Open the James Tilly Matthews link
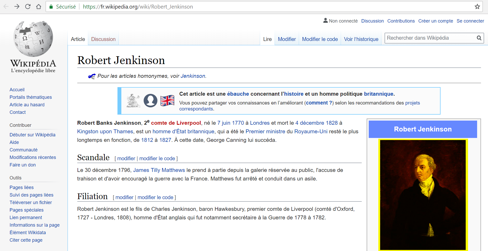The width and height of the screenshot is (488, 251). (x=159, y=170)
